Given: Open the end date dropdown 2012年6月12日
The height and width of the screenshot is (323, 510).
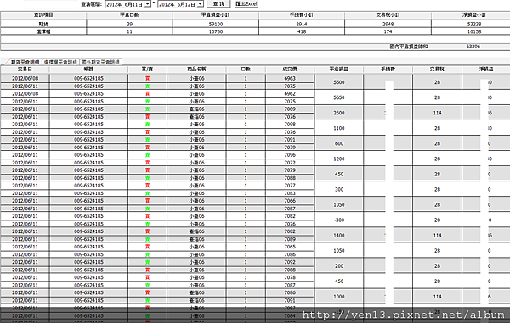Looking at the screenshot, I should point(201,4).
